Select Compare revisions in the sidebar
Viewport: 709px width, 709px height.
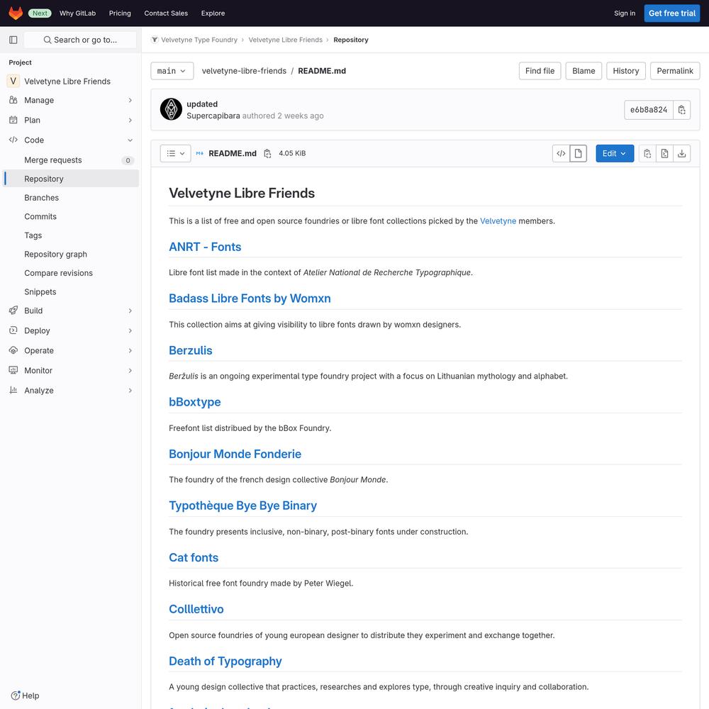70,273
